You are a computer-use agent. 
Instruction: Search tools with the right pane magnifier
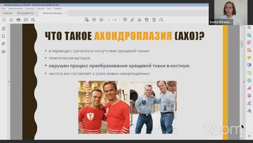(x=249, y=28)
